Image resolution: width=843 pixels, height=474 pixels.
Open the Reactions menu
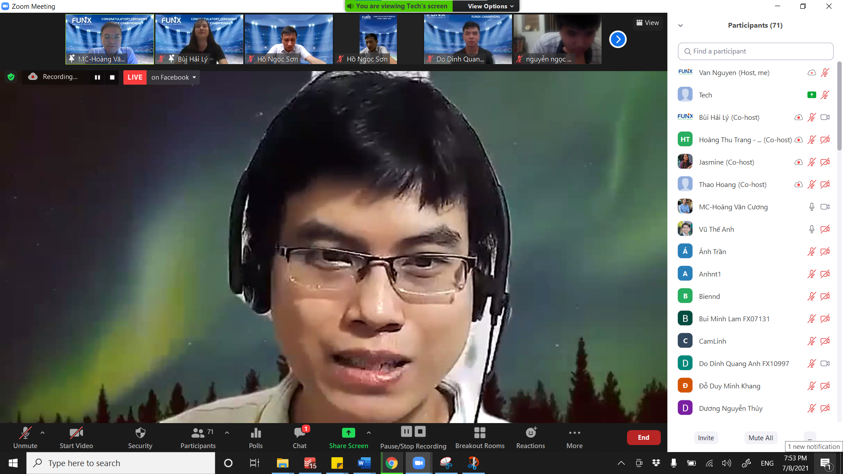coord(530,437)
